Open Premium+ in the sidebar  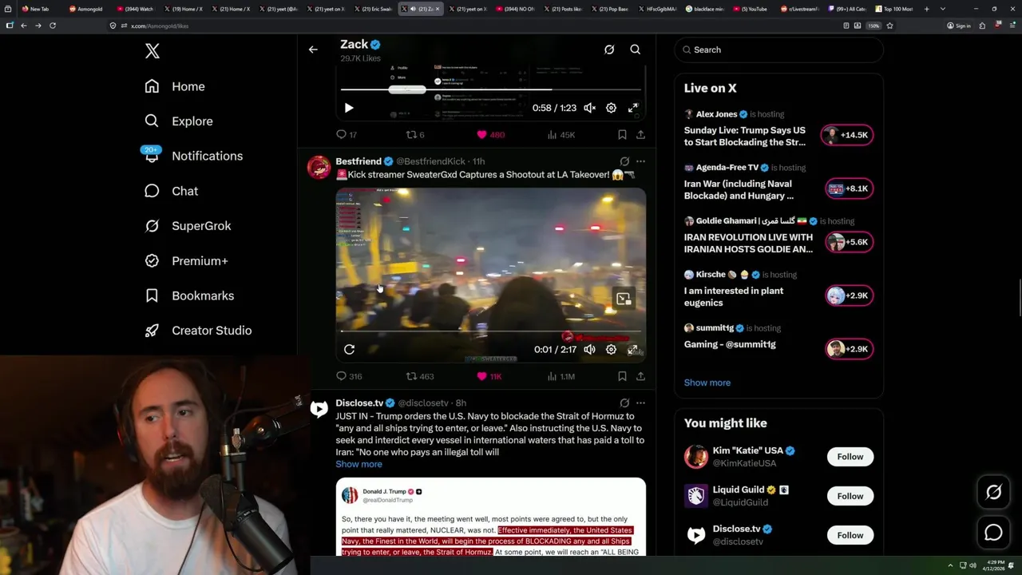coord(186,261)
